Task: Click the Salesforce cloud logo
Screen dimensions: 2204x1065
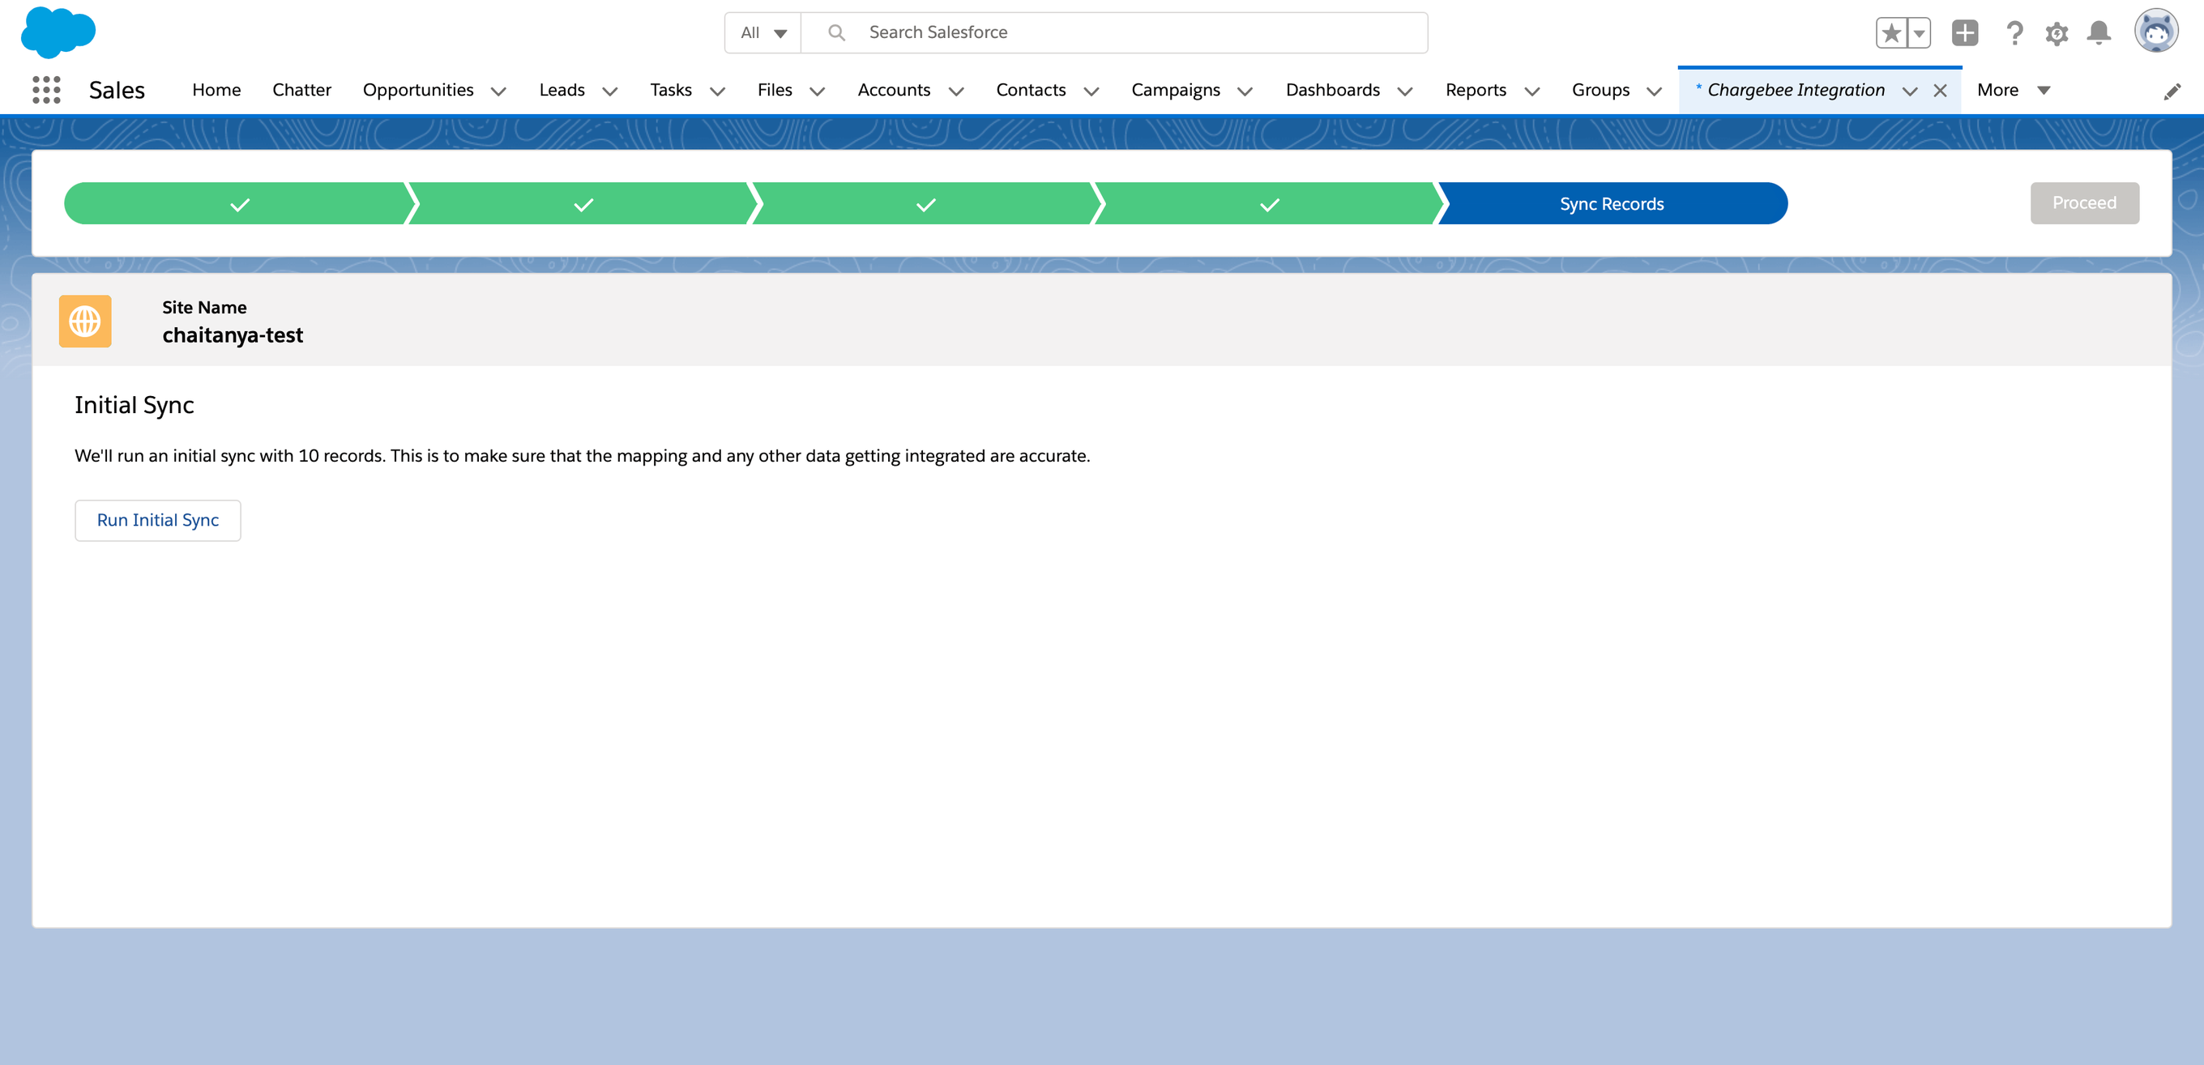Action: coord(58,32)
